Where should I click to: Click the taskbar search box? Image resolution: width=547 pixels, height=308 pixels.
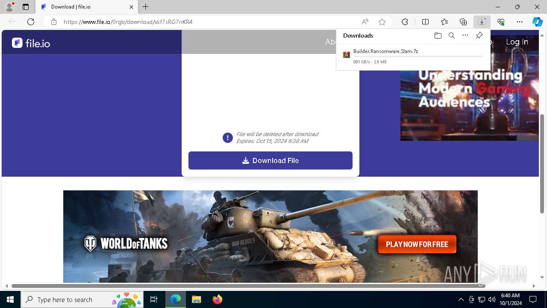pyautogui.click(x=82, y=299)
